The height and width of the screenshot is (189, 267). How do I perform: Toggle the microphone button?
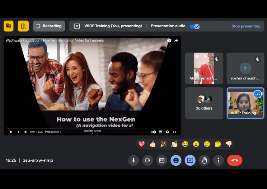(x=133, y=160)
